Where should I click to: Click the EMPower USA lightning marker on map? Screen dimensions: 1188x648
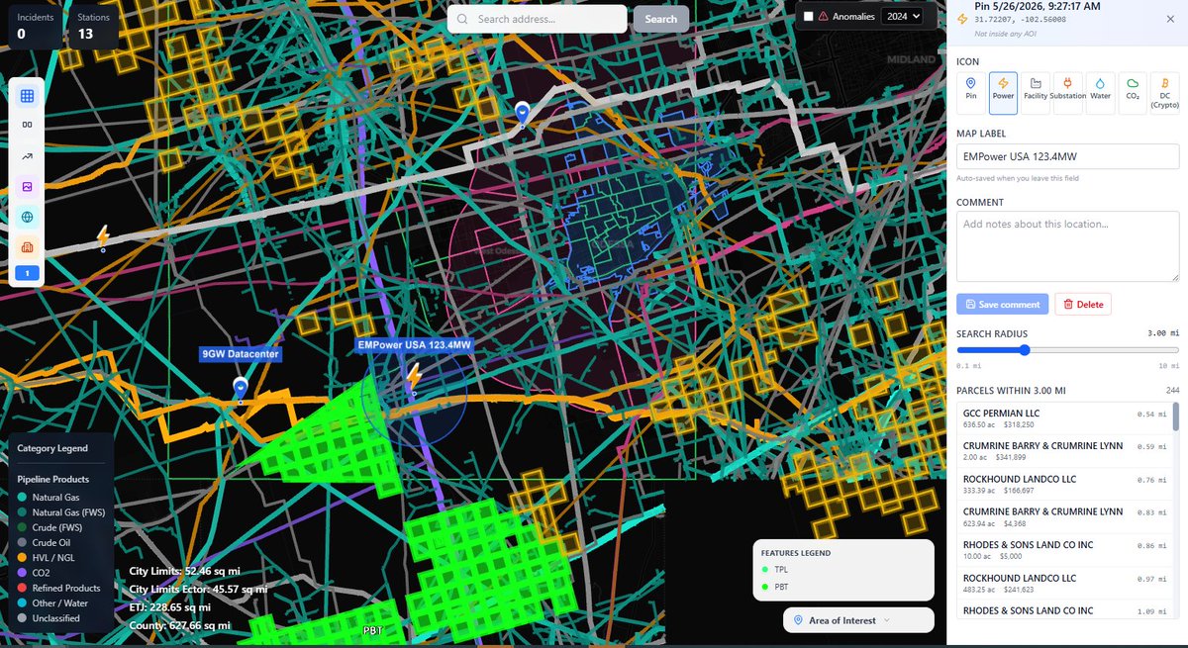[414, 377]
